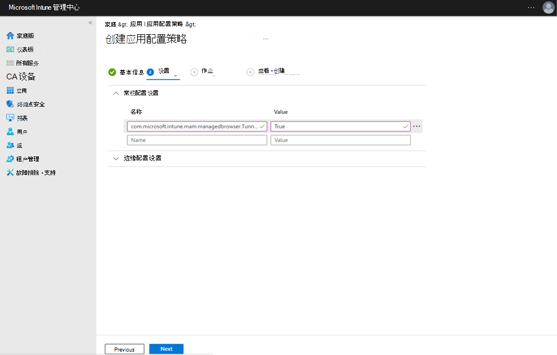Collapse the sidebar with double chevron
Screen dimensions: 557x355
pyautogui.click(x=90, y=23)
